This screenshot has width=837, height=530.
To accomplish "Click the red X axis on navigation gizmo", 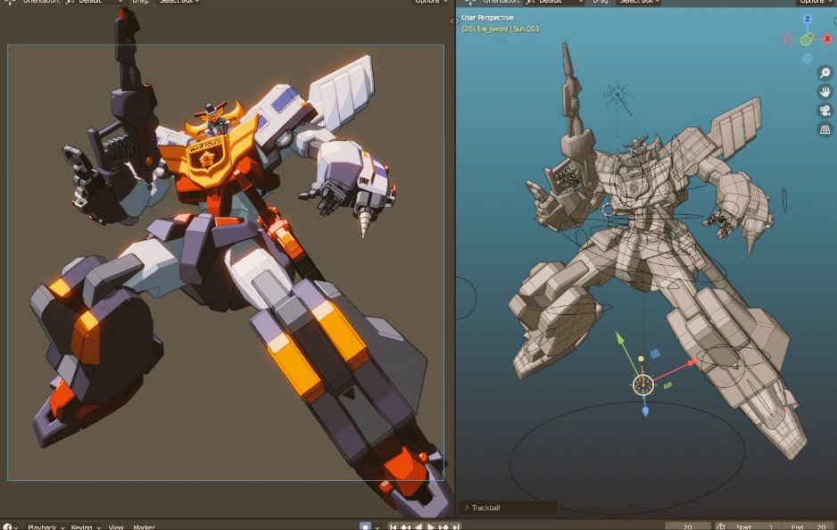I will coord(827,38).
